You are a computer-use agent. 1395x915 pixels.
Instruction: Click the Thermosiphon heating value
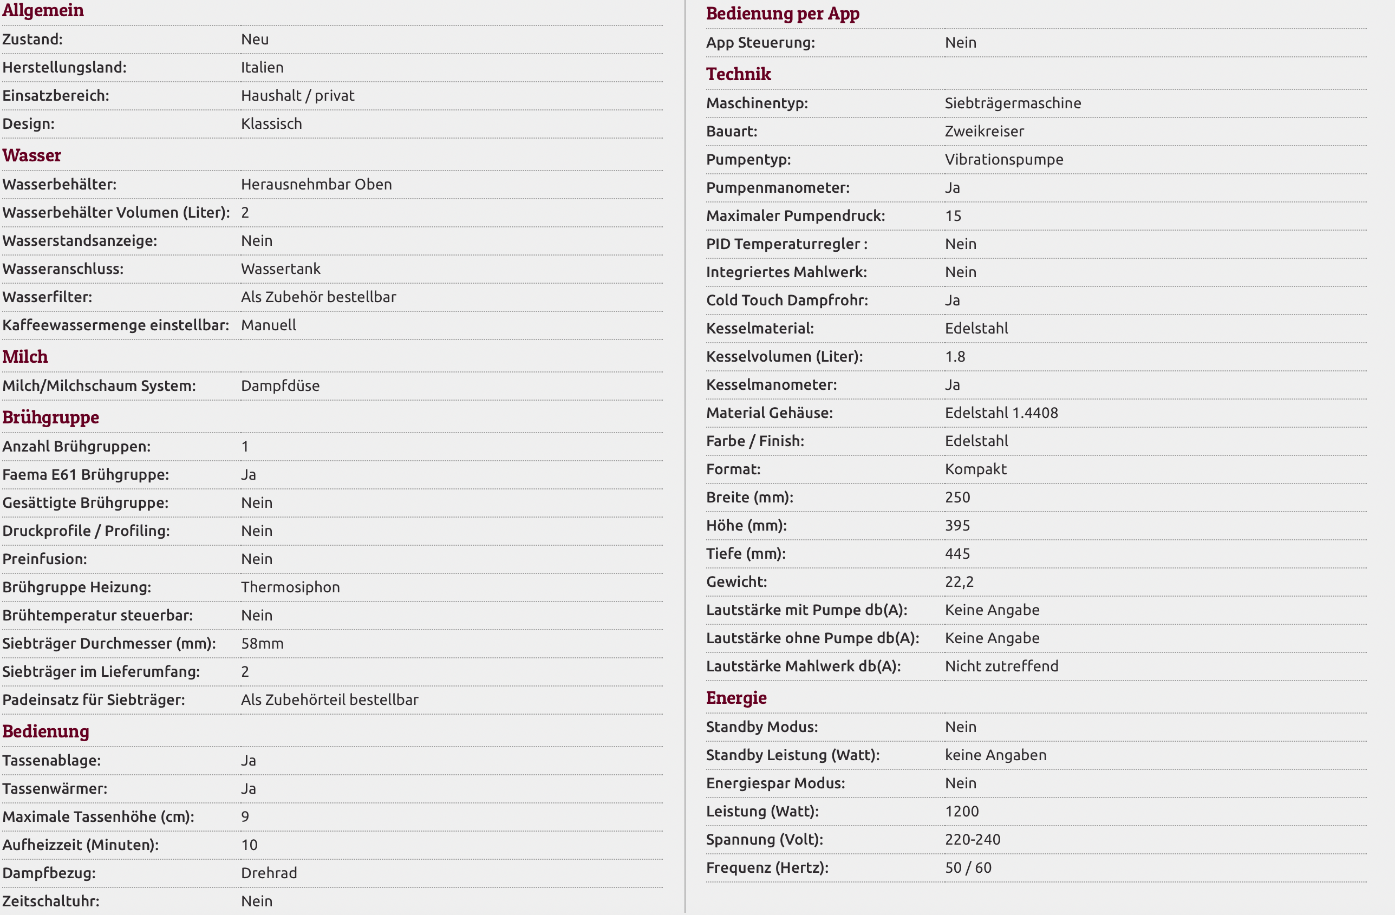290,587
